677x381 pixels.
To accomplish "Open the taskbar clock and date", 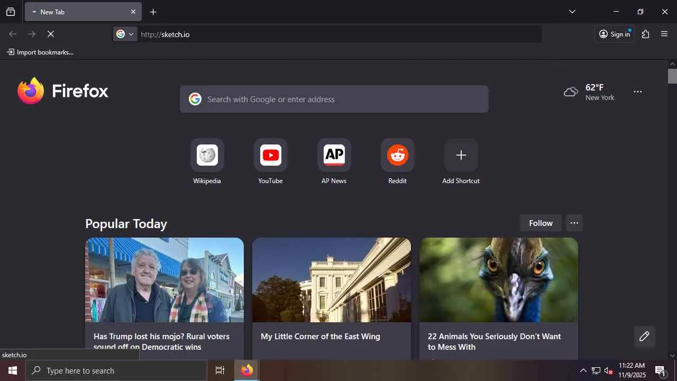I will click(632, 370).
